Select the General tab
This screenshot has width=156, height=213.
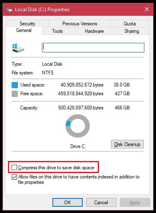pyautogui.click(x=24, y=30)
